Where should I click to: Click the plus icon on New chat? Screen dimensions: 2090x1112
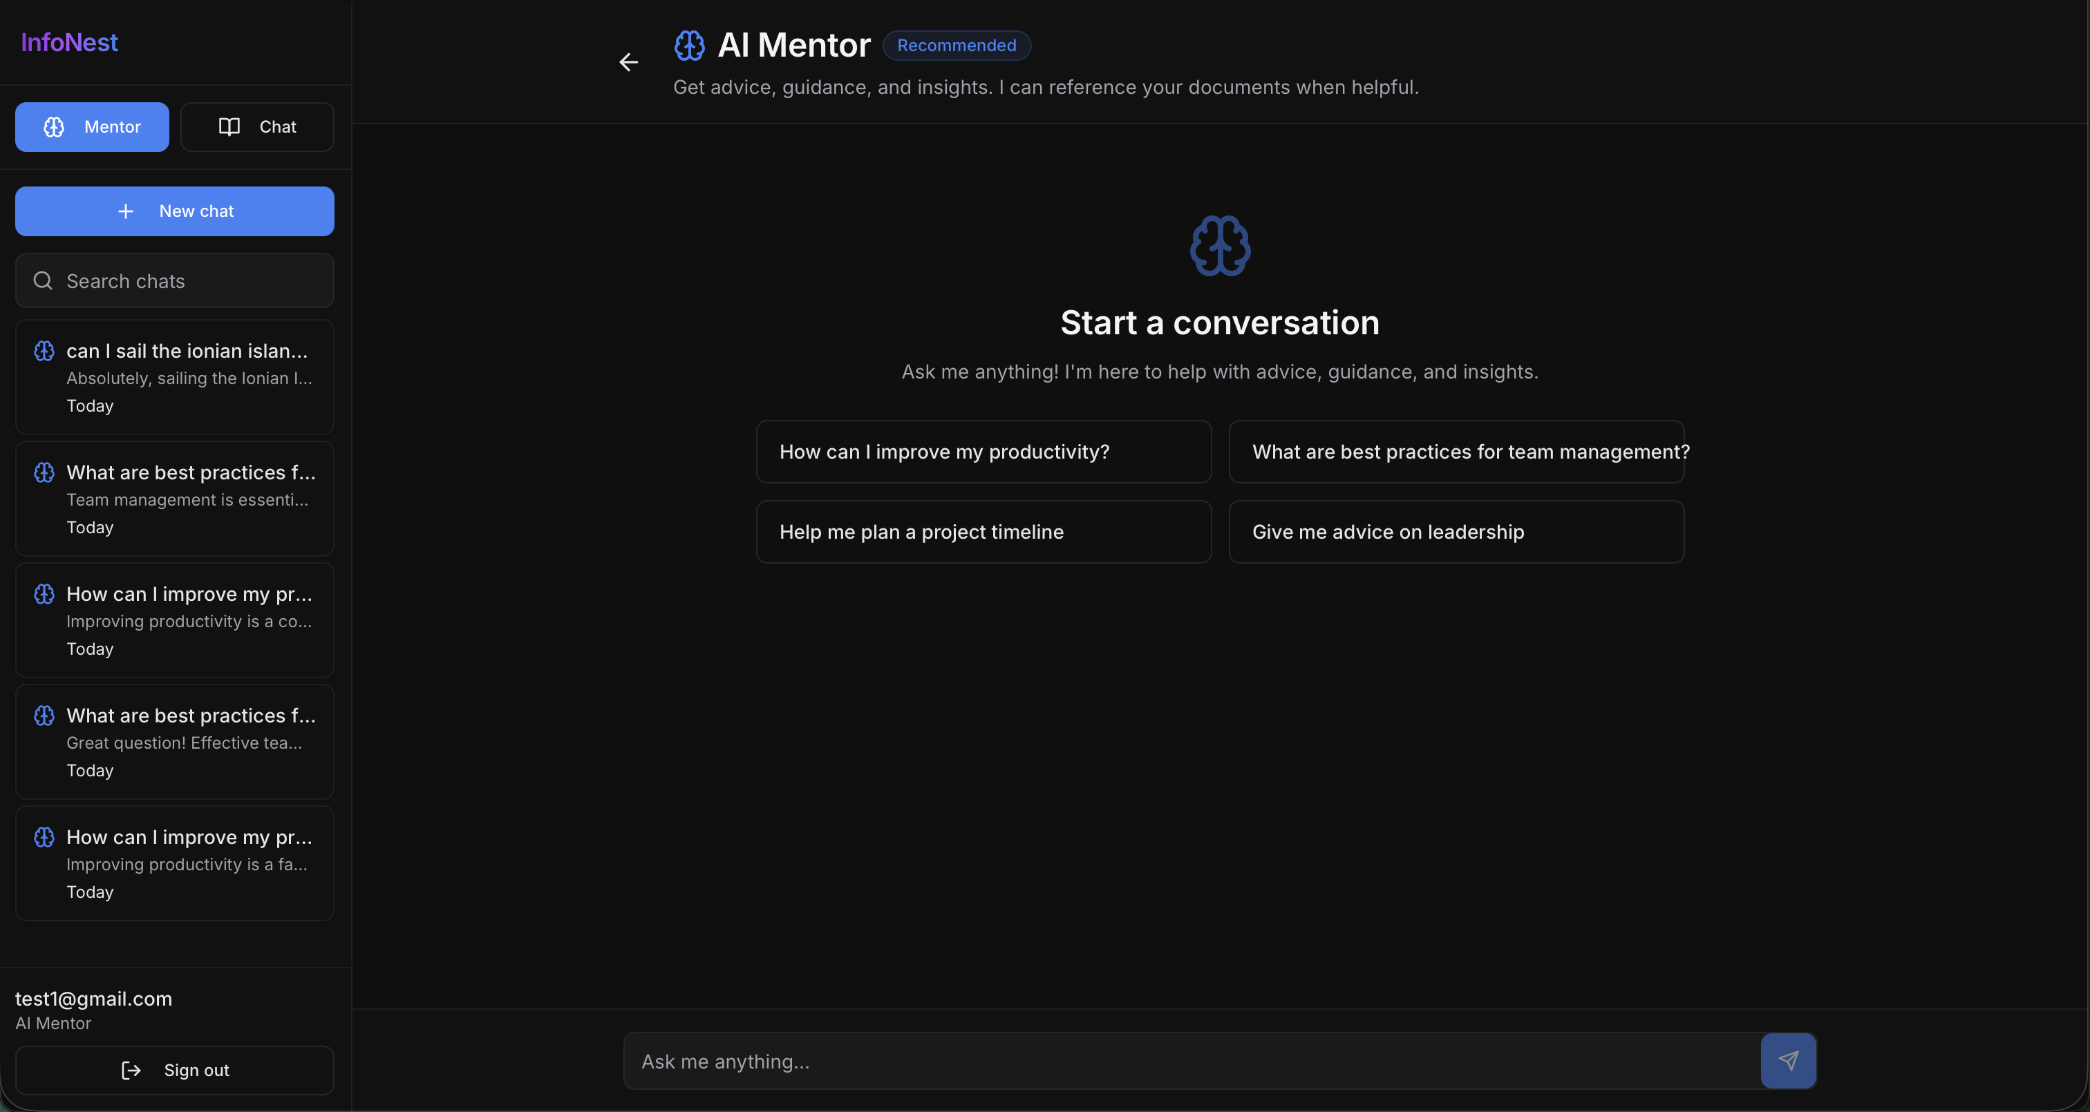click(126, 211)
